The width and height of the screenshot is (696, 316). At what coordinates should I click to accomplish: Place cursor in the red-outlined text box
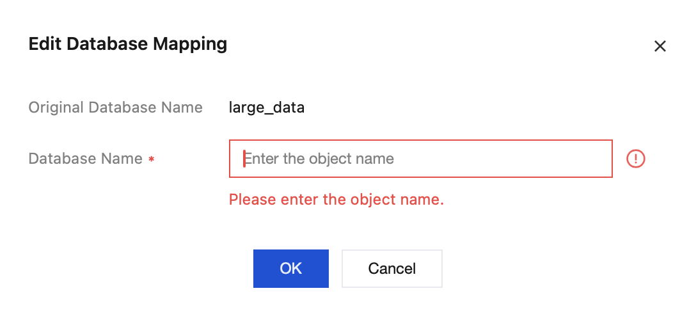[x=420, y=159]
